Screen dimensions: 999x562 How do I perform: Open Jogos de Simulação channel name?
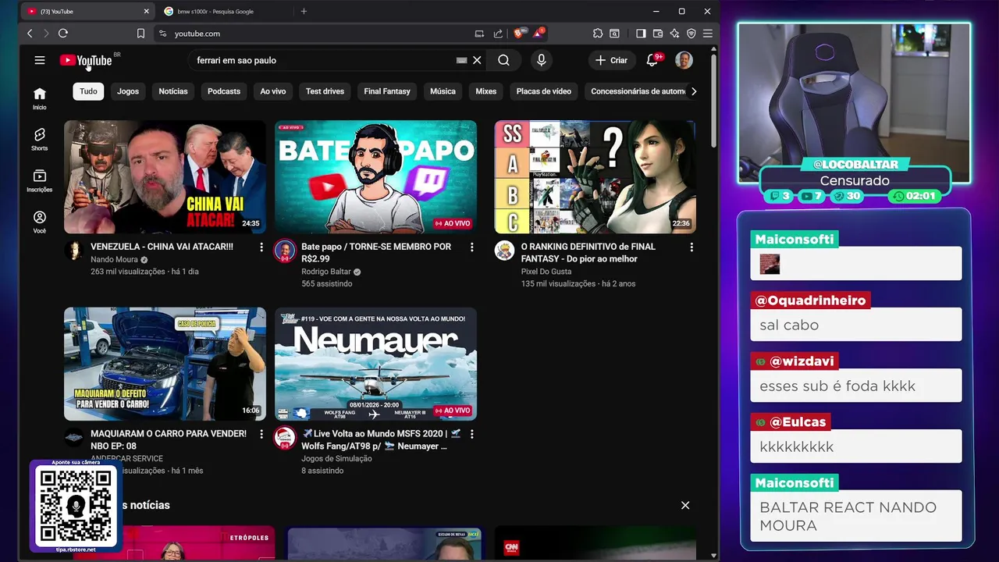pyautogui.click(x=336, y=458)
